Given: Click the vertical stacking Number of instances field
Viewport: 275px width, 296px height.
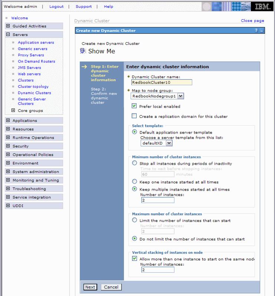Looking at the screenshot, I should click(x=158, y=270).
